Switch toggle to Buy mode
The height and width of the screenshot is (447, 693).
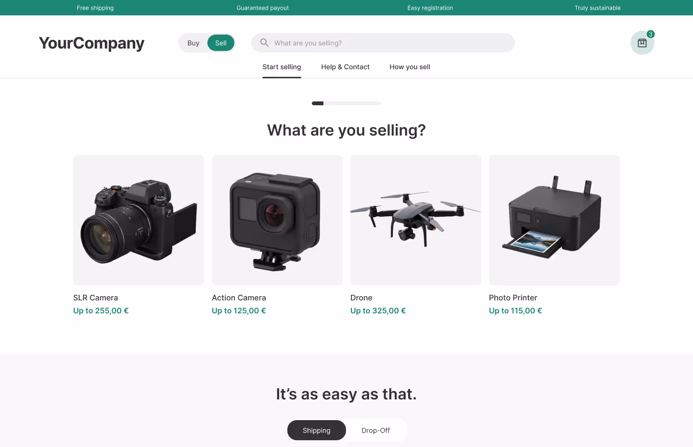(x=193, y=43)
